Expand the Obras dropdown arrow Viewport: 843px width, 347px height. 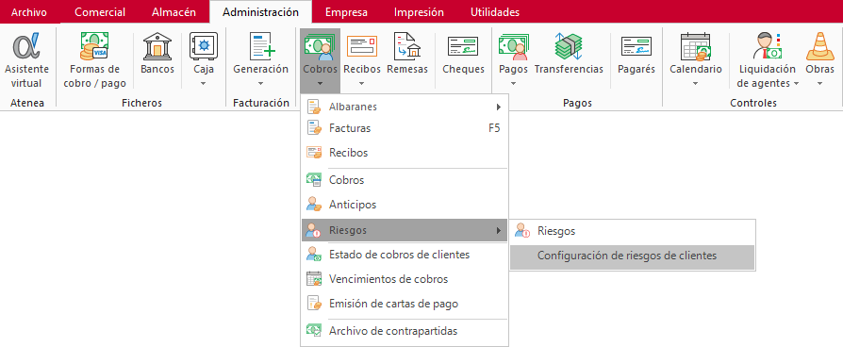[x=819, y=83]
